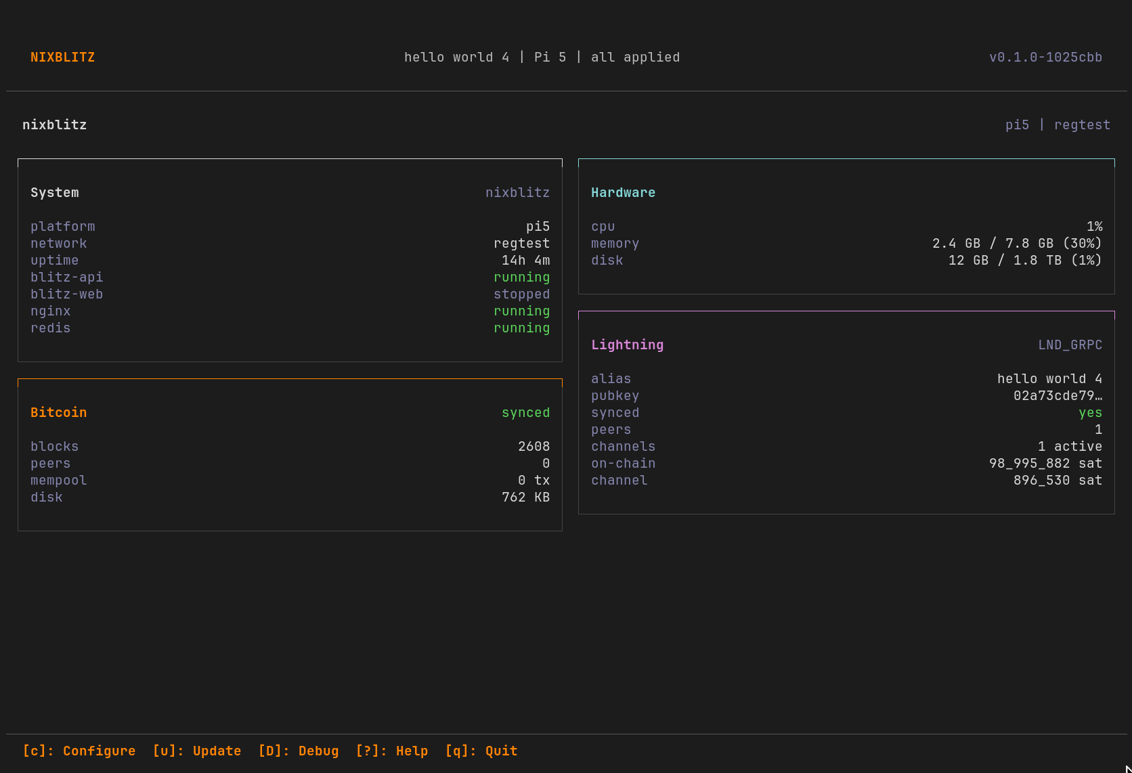
Task: Click the version string v0.1.0-1025cbb
Action: [x=1046, y=58]
